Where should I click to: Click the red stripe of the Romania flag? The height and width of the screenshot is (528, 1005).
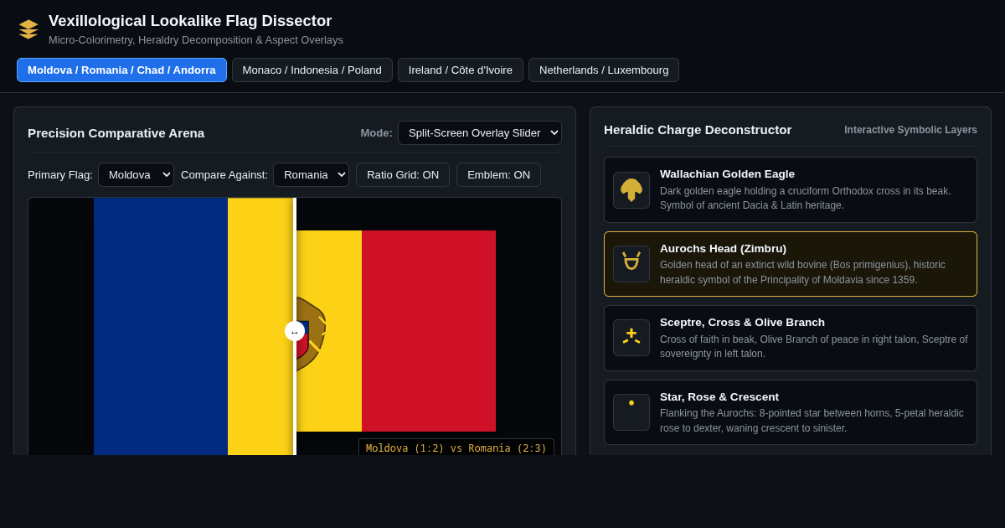pos(429,331)
